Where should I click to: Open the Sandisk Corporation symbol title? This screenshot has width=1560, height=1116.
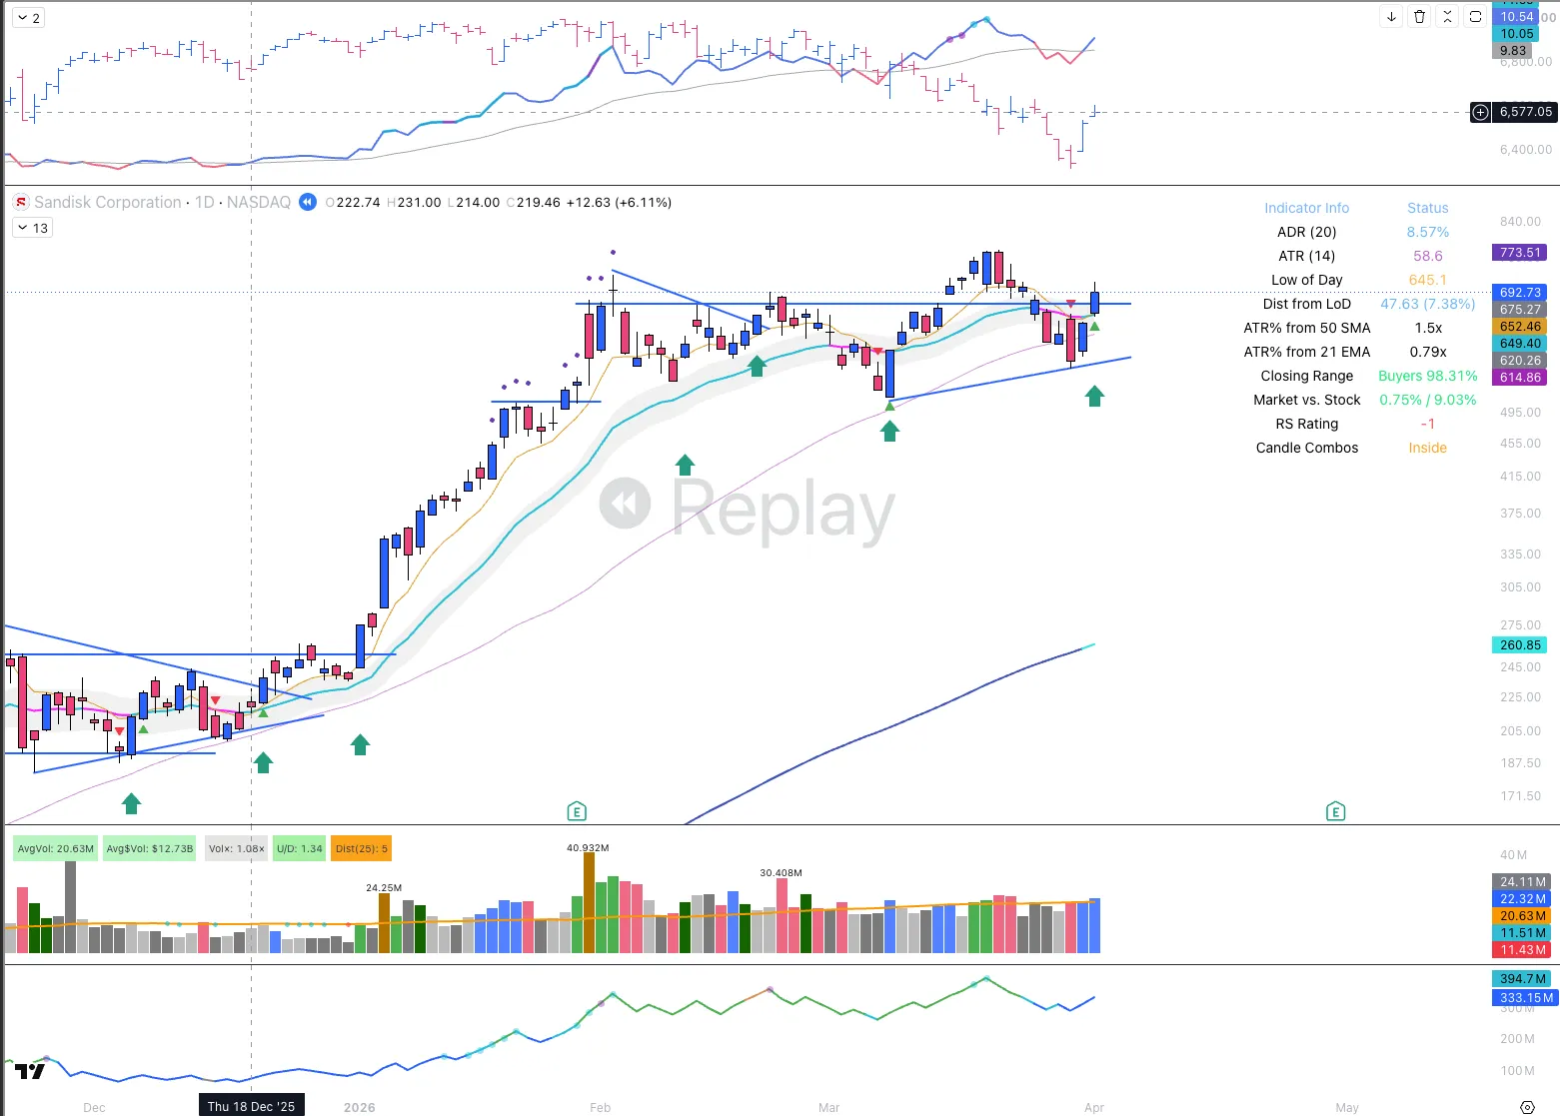click(x=108, y=202)
